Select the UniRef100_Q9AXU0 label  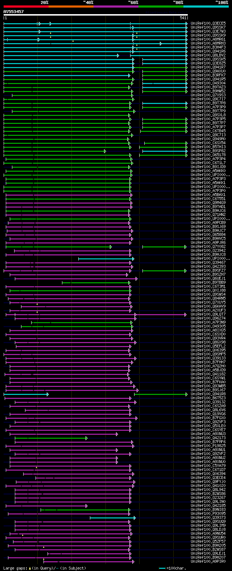point(208,71)
